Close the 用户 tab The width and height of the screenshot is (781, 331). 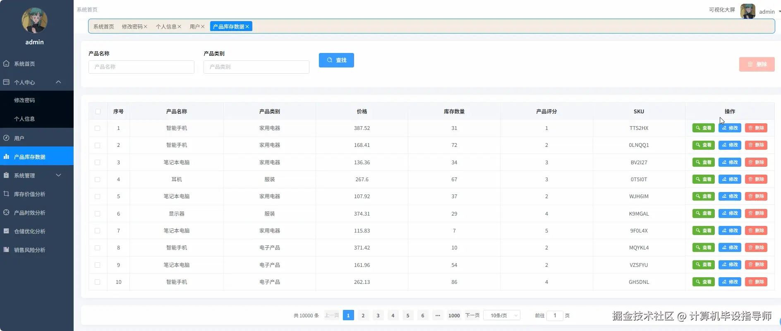point(203,26)
